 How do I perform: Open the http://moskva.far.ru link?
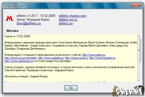(76, 58)
